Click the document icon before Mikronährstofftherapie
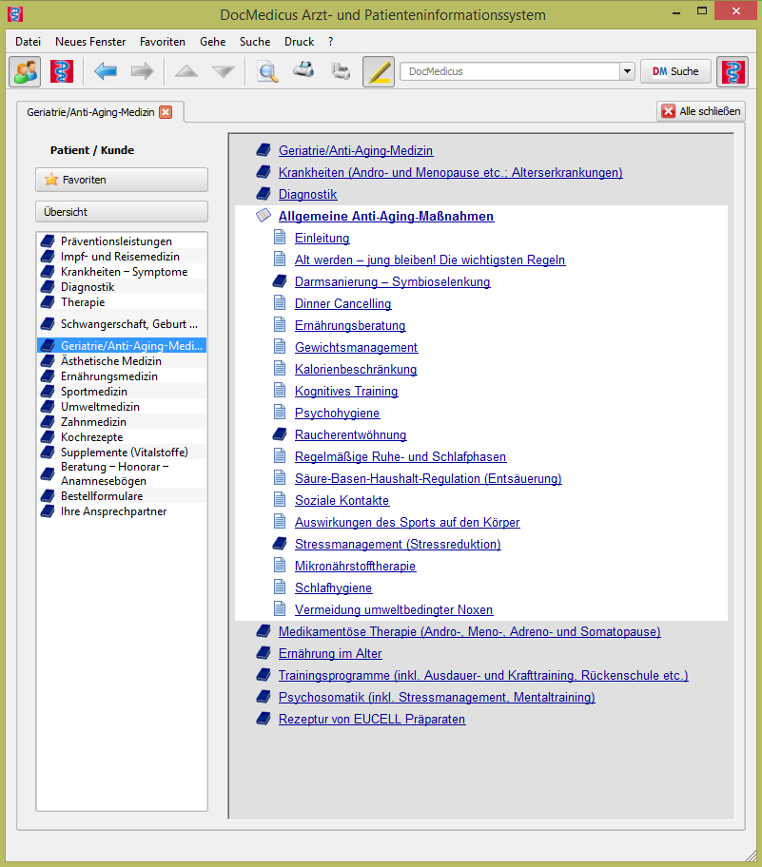This screenshot has width=762, height=867. tap(280, 566)
